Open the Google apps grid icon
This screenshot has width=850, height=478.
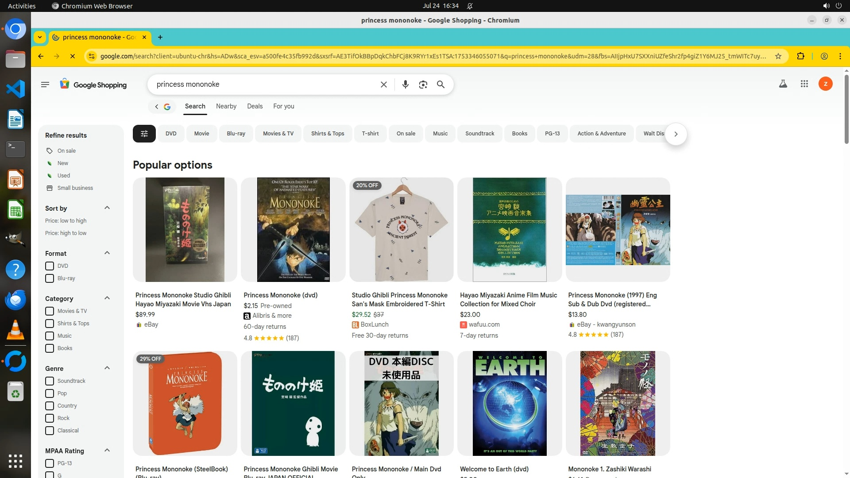click(804, 84)
